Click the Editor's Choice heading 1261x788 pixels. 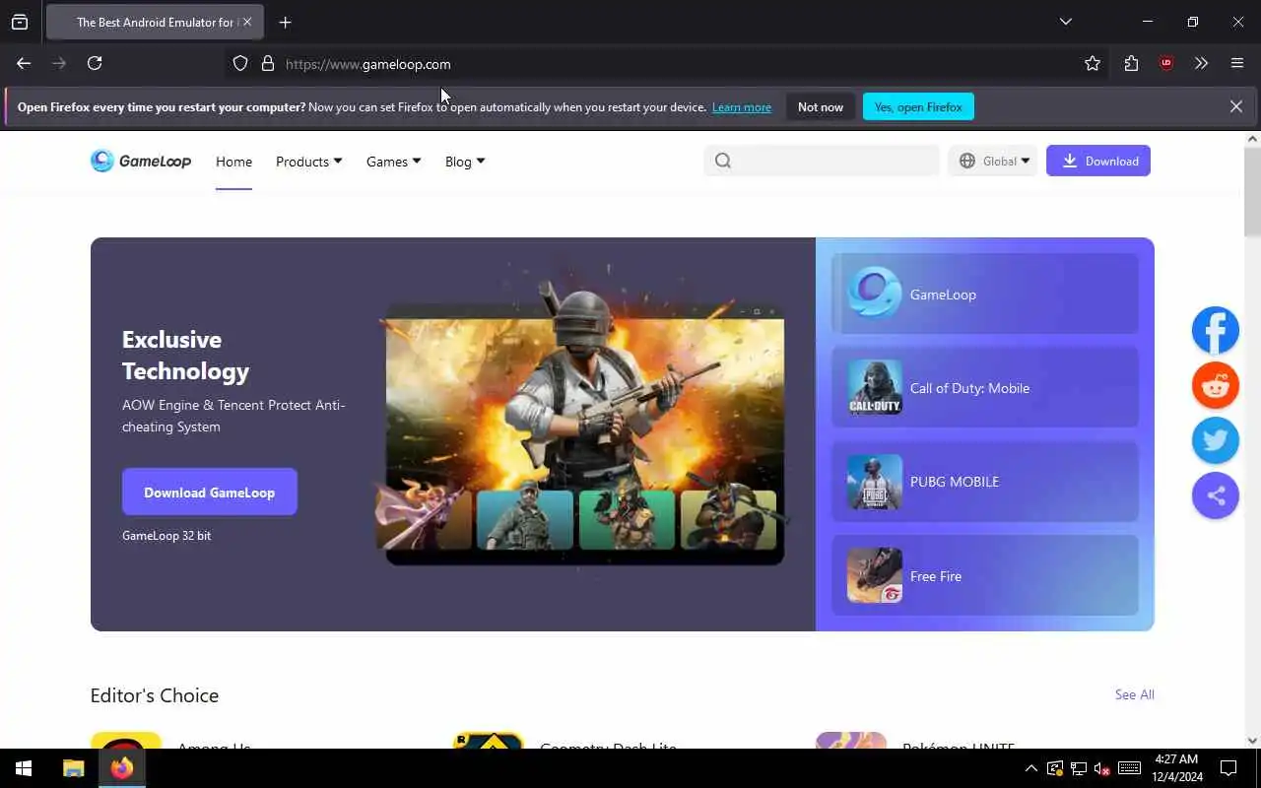point(155,695)
